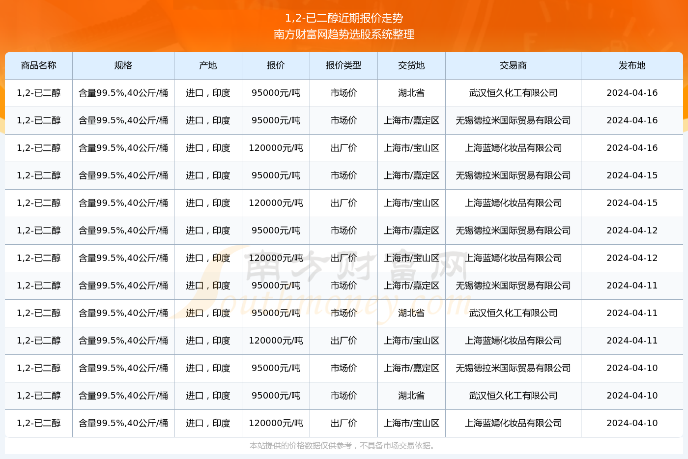The height and width of the screenshot is (459, 688).
Task: Click the 2024-04-16 date in the 武汉恒久 row
Action: pos(632,93)
